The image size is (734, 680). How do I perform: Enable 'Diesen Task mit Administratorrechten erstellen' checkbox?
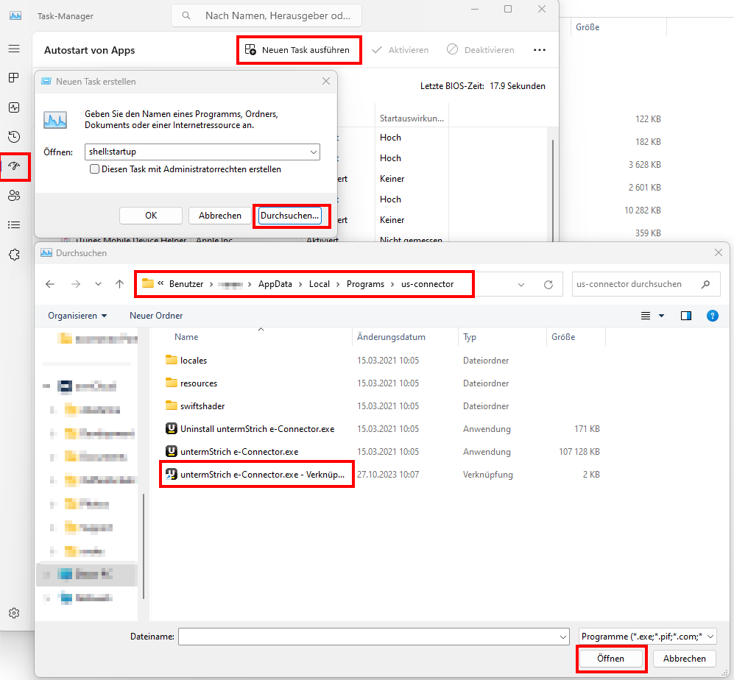[x=95, y=169]
